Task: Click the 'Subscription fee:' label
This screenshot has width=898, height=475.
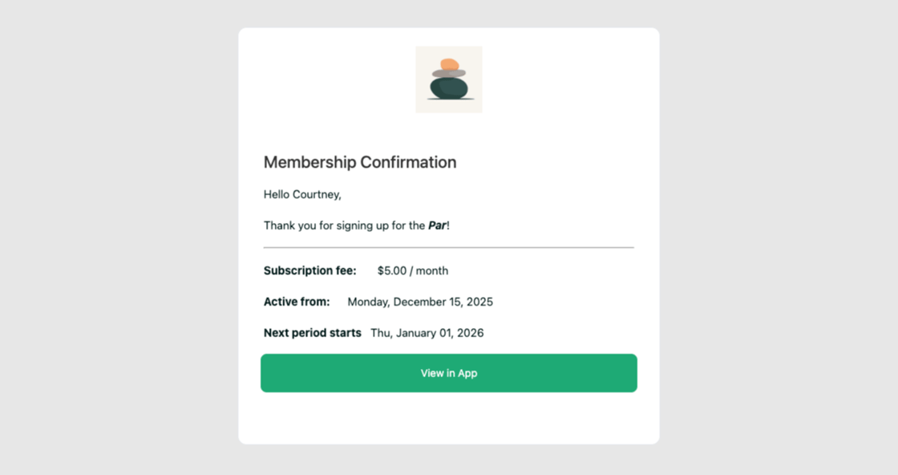Action: click(x=309, y=270)
